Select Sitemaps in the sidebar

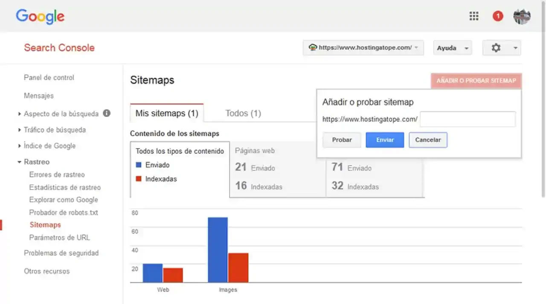click(45, 225)
